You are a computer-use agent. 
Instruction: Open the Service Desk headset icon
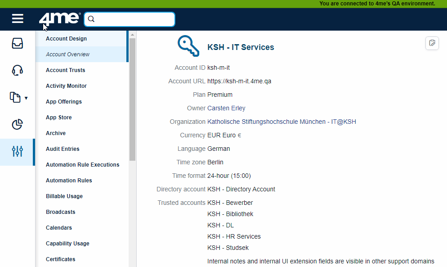point(18,70)
